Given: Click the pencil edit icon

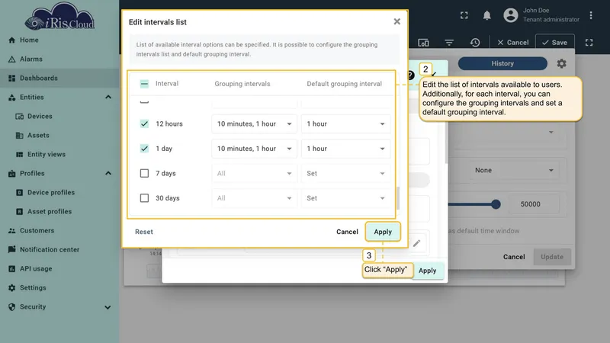Looking at the screenshot, I should click(416, 243).
